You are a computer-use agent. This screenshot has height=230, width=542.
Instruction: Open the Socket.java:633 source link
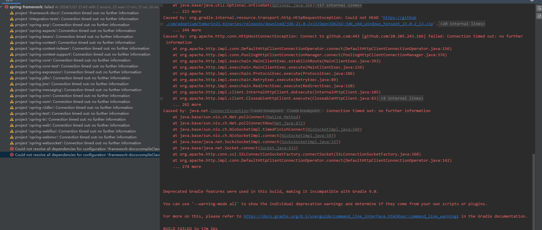(278, 148)
